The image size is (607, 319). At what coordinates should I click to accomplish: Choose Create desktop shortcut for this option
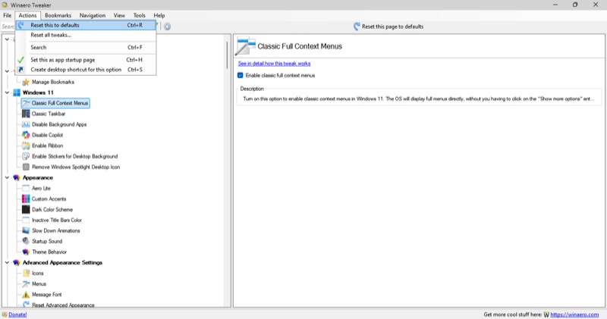[86, 70]
